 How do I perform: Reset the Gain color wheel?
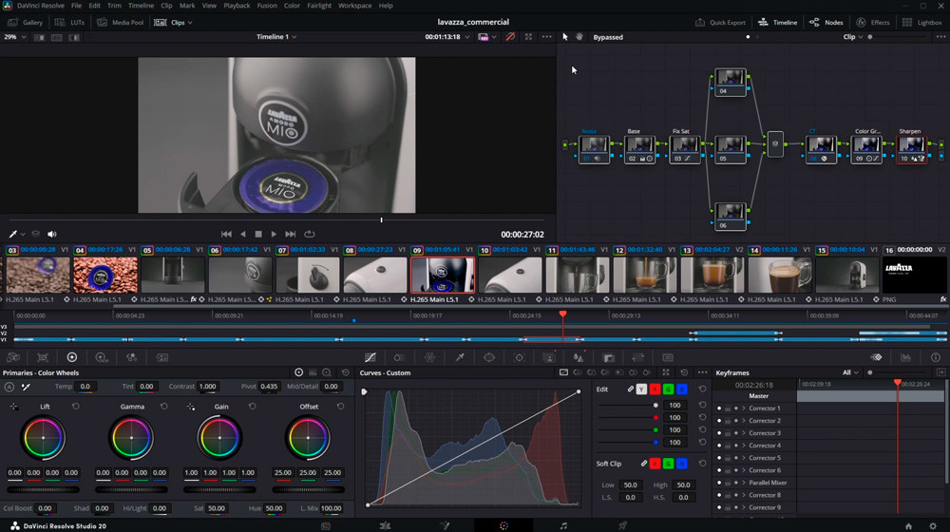(252, 407)
